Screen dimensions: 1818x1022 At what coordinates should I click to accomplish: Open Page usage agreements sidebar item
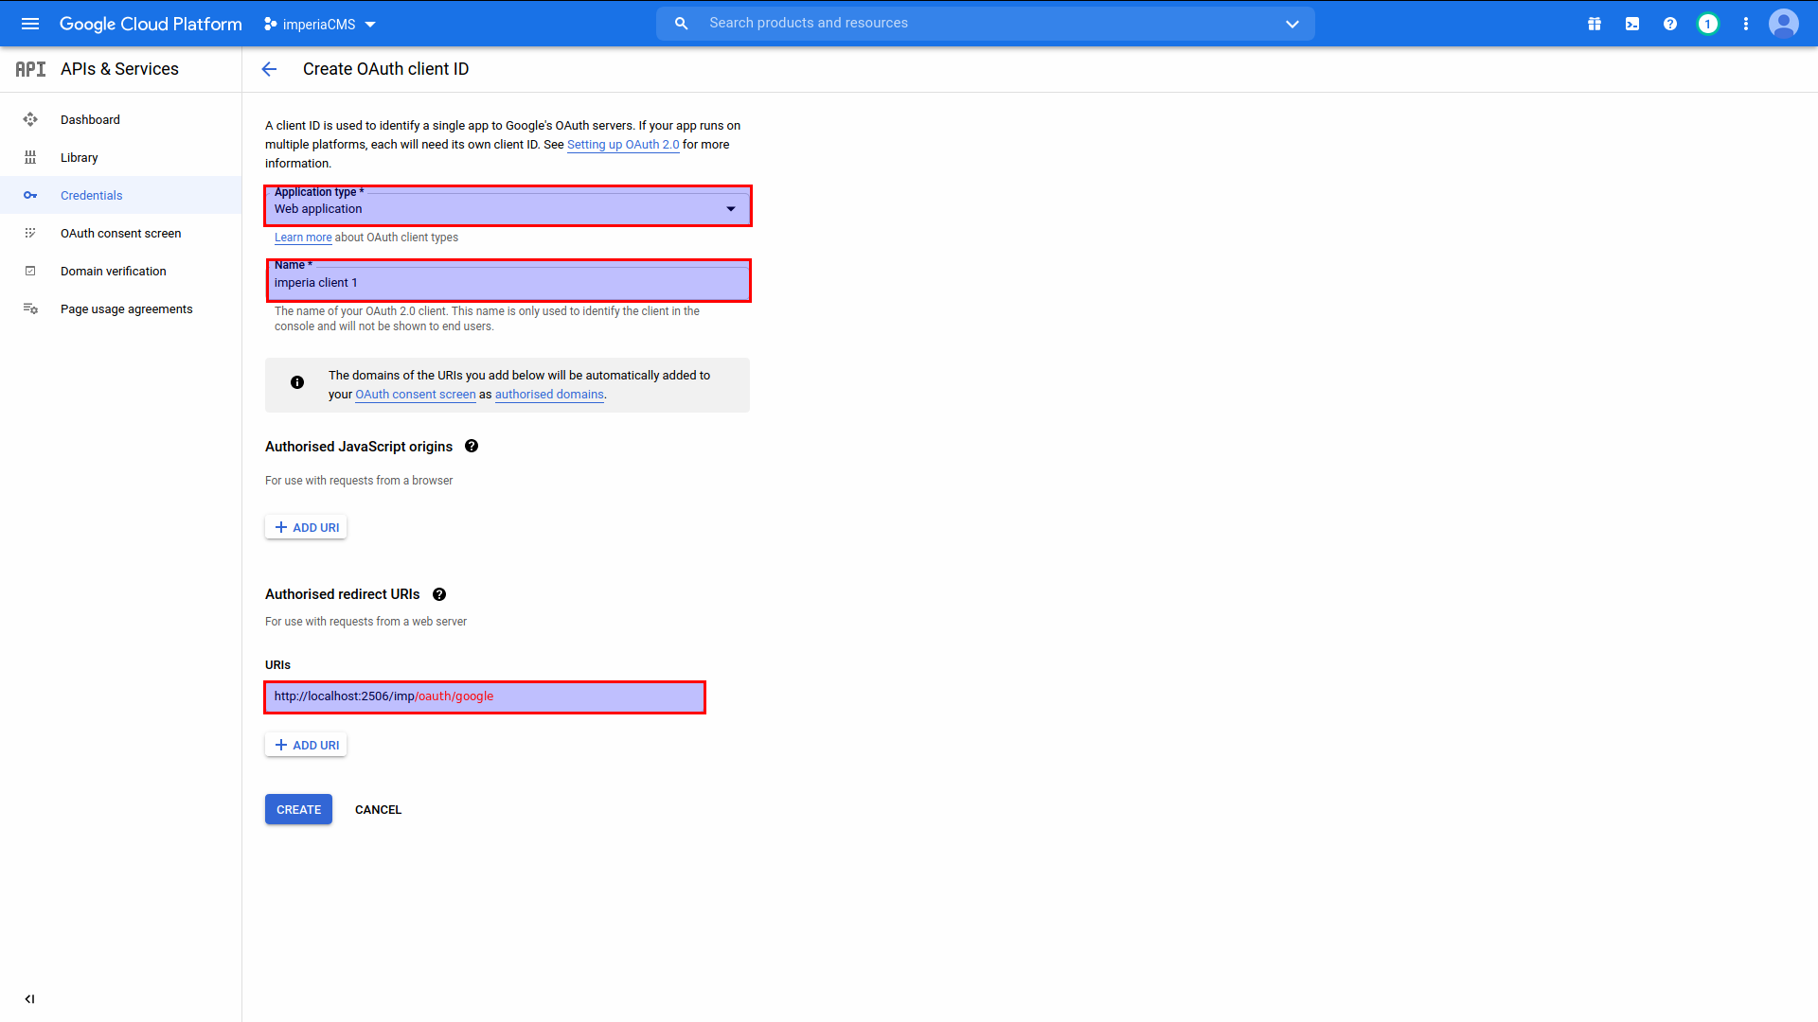click(x=121, y=308)
